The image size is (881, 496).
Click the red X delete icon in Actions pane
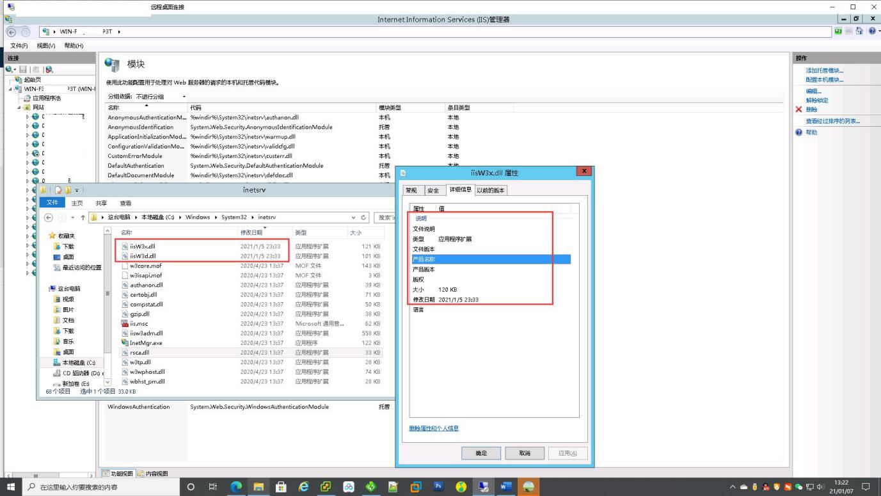point(798,109)
